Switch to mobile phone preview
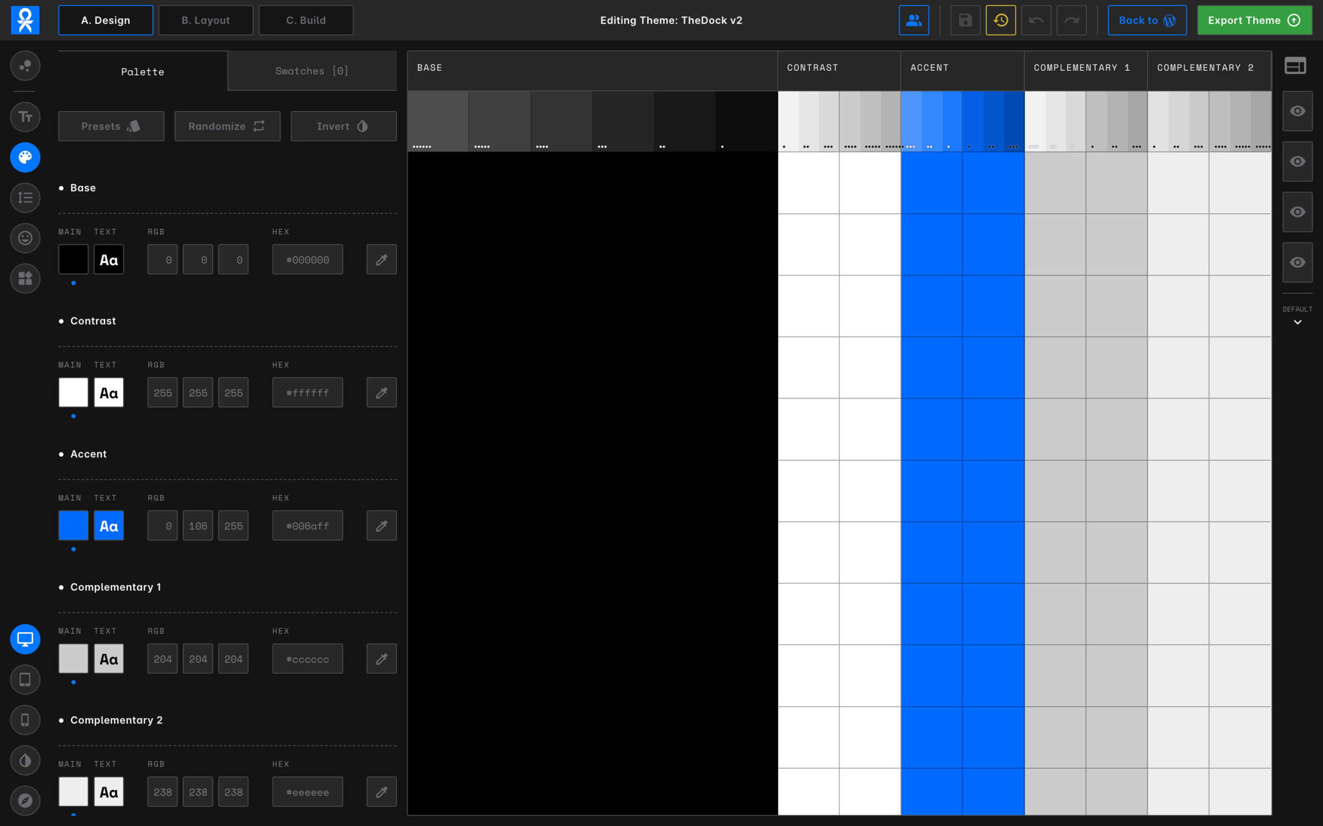This screenshot has width=1323, height=826. pyautogui.click(x=25, y=720)
